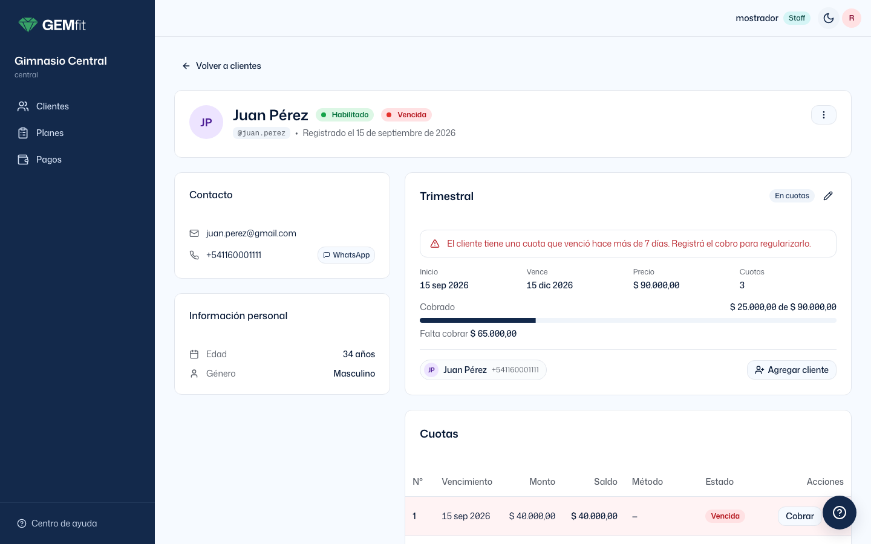Screen dimensions: 871x544
Task: Click the WhatsApp button
Action: [x=346, y=255]
